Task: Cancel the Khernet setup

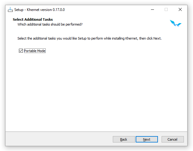Action: (172, 139)
